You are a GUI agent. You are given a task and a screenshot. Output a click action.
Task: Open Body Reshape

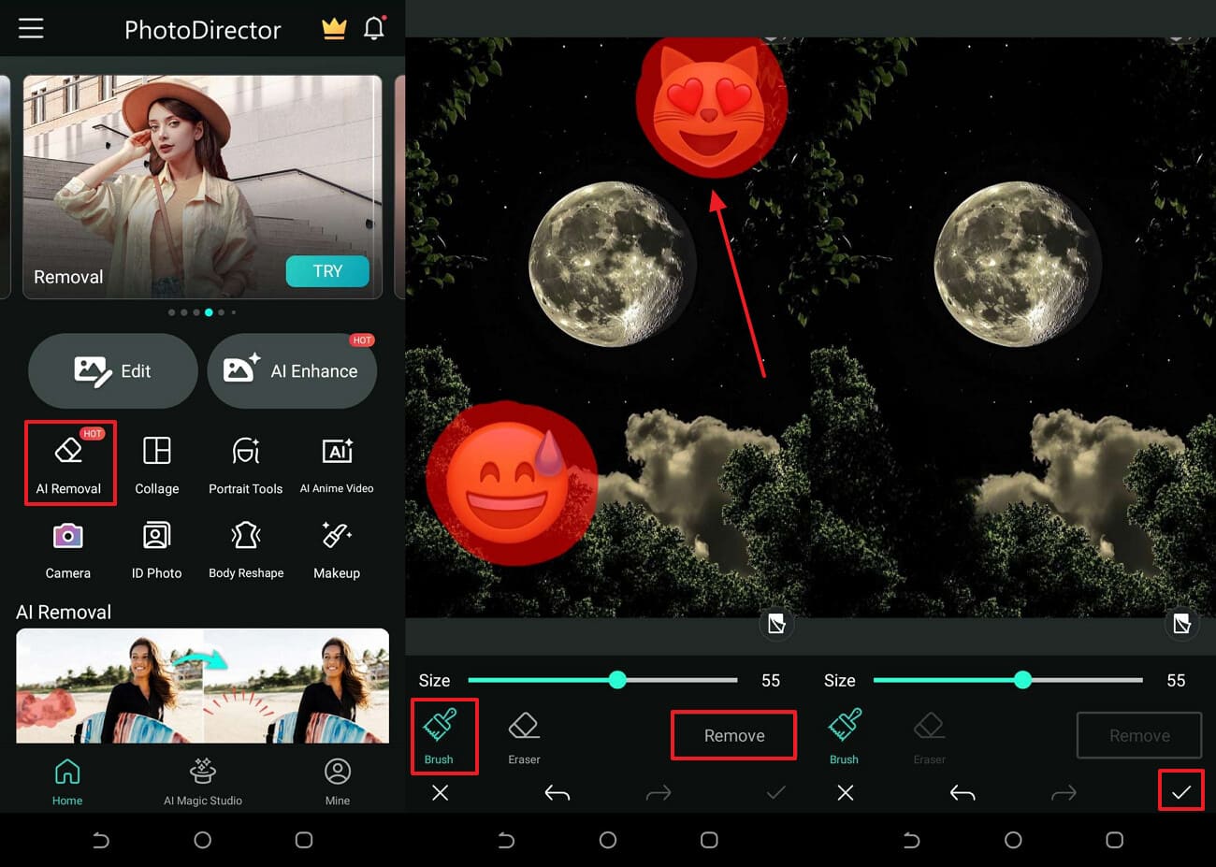[245, 548]
